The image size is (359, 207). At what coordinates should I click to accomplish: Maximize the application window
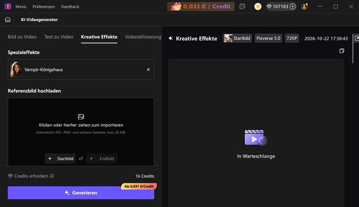pyautogui.click(x=336, y=7)
